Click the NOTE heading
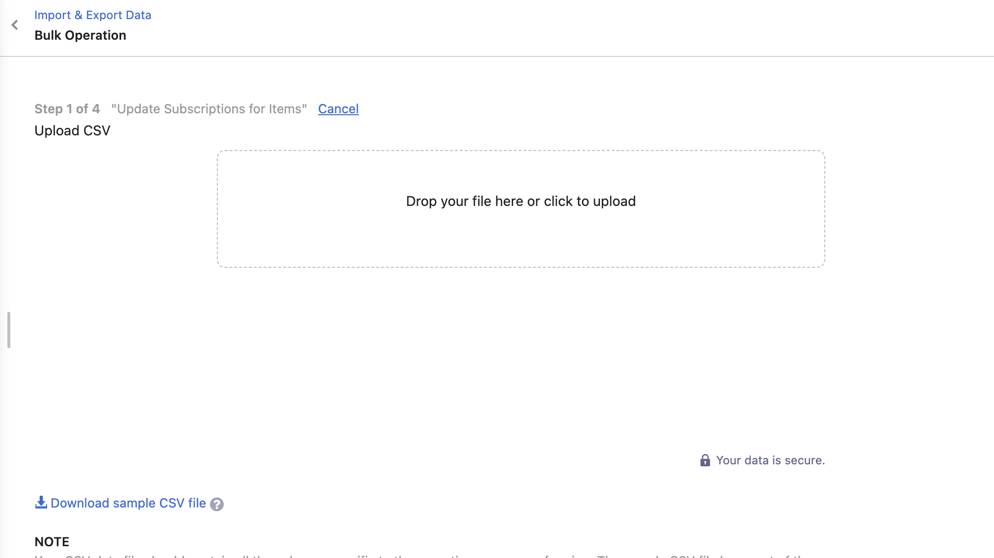This screenshot has width=994, height=558. [52, 542]
